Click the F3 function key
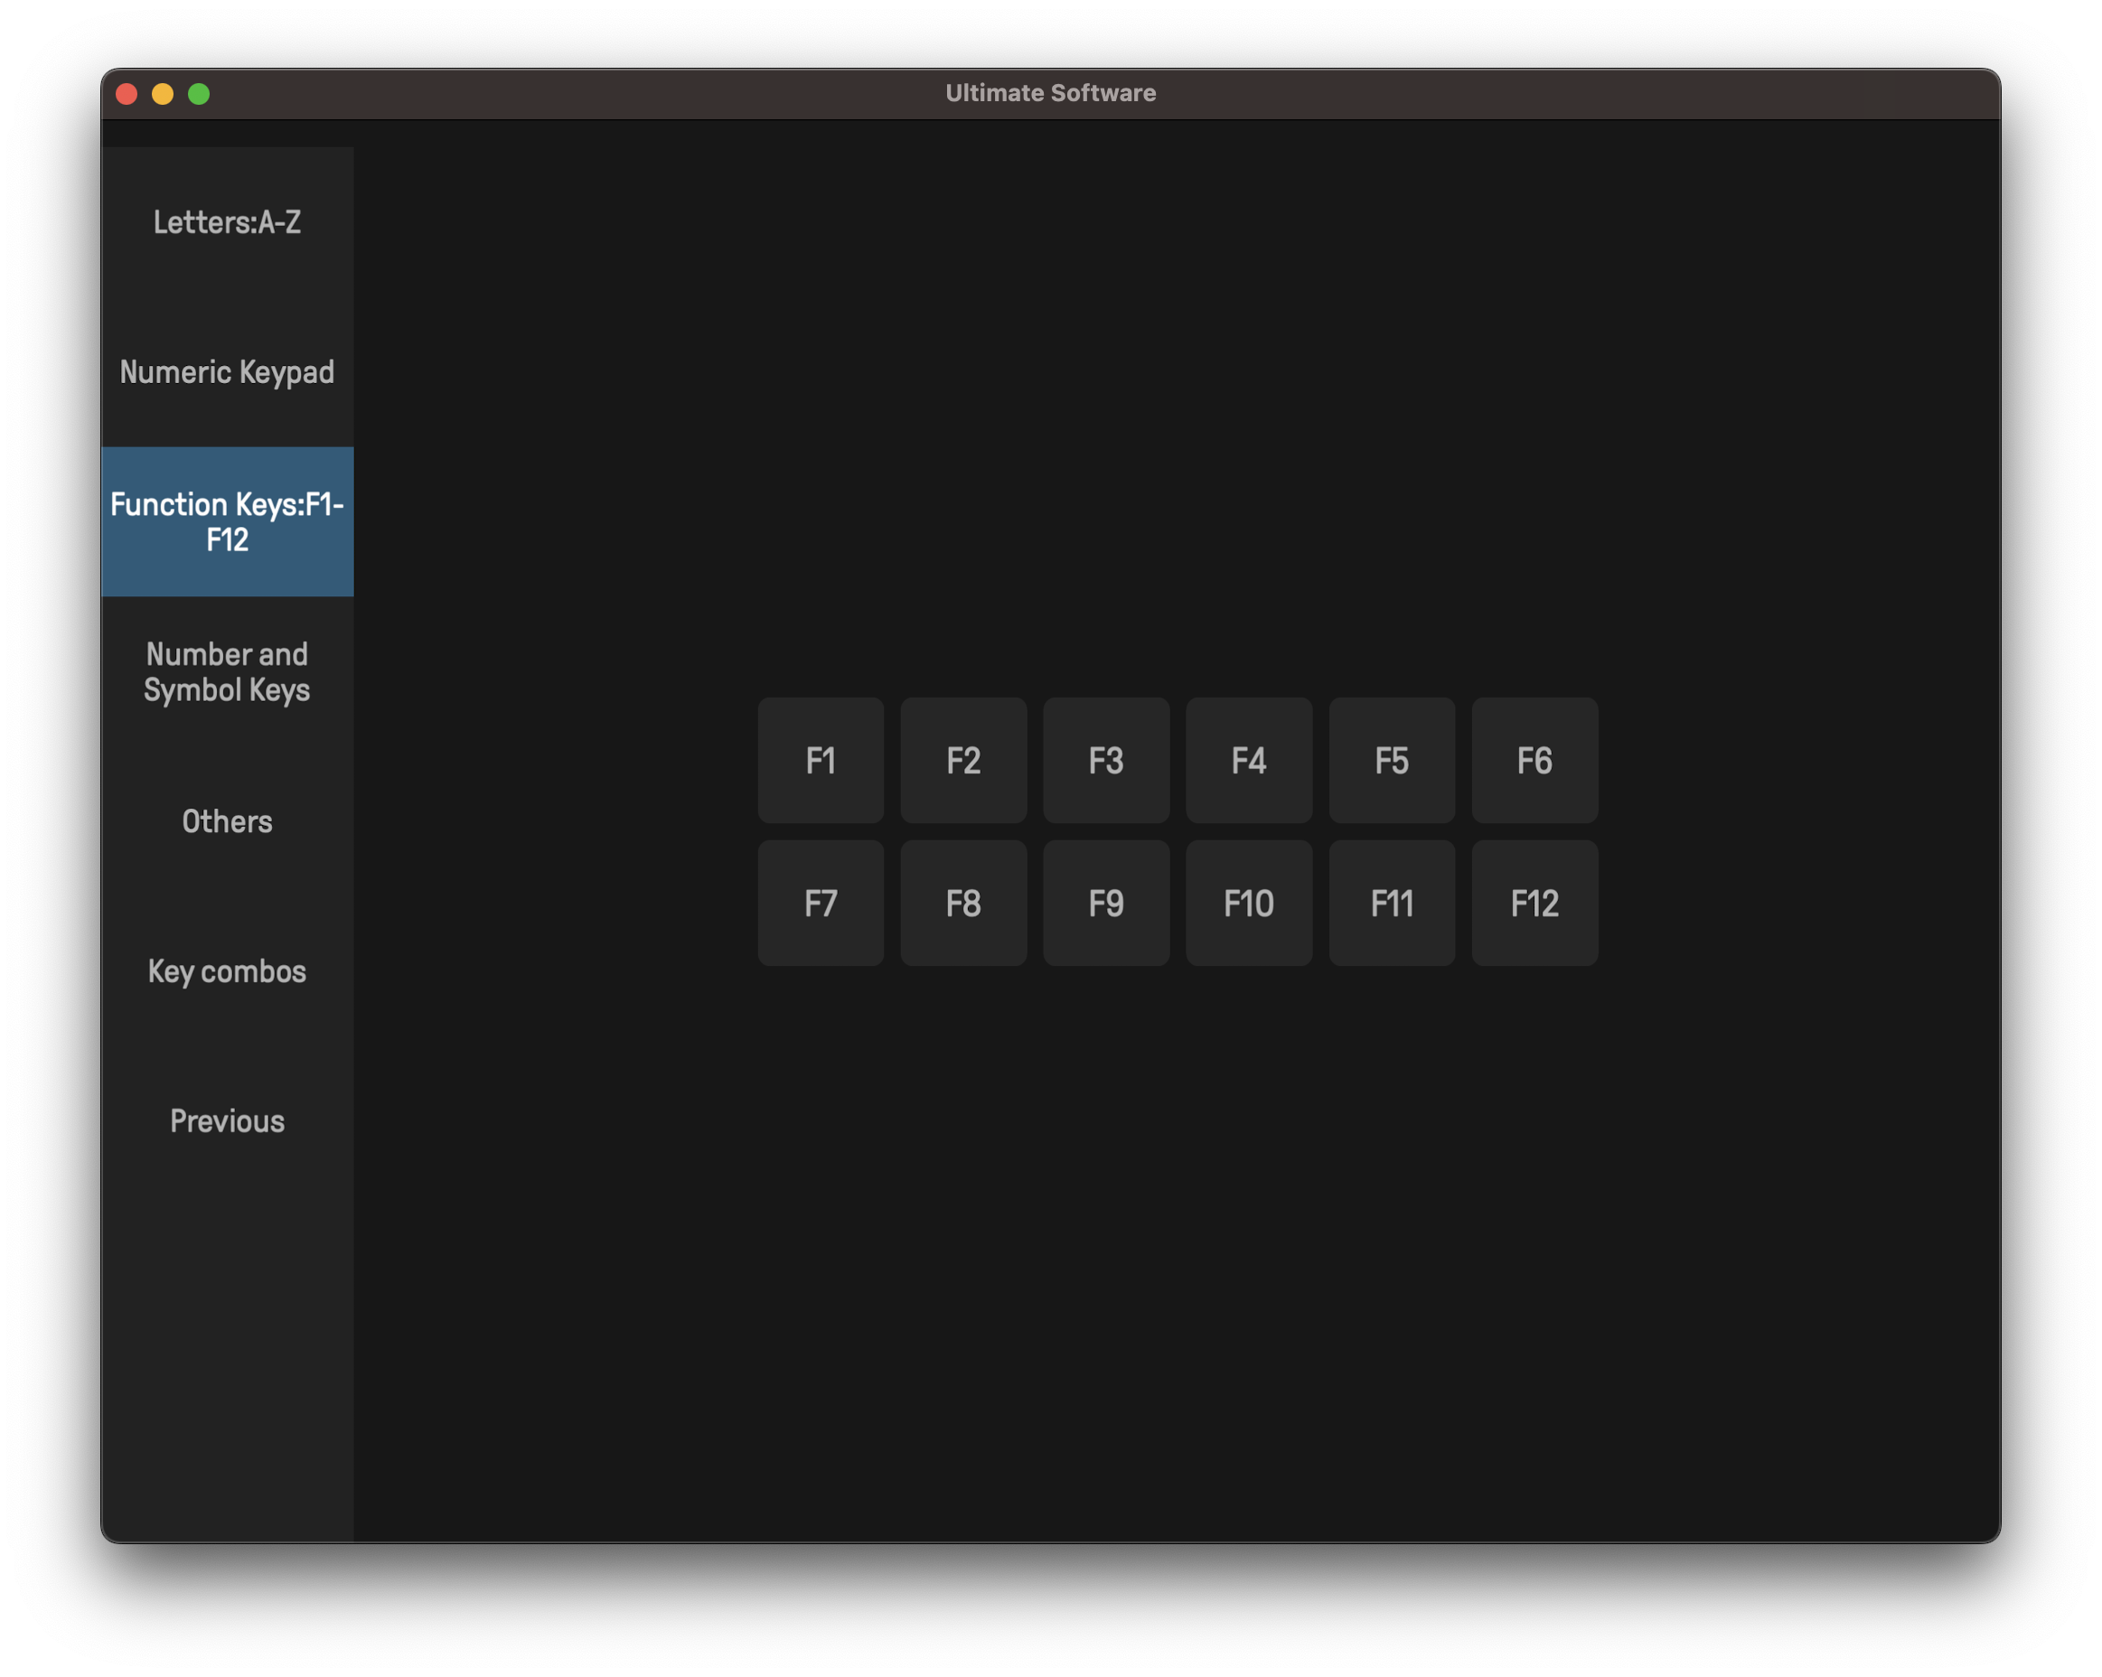This screenshot has height=1677, width=2102. click(x=1105, y=761)
